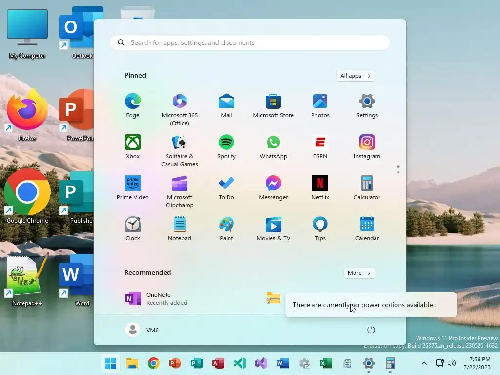Viewport: 500px width, 375px height.
Task: Launch Access from the taskbar
Action: coord(218,363)
